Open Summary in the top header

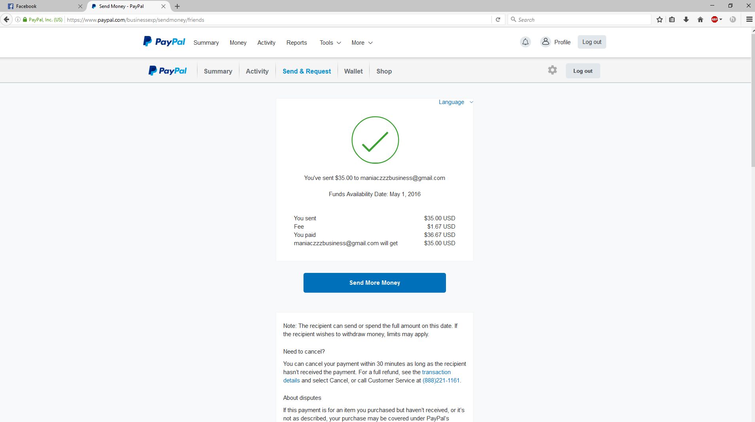pos(206,43)
